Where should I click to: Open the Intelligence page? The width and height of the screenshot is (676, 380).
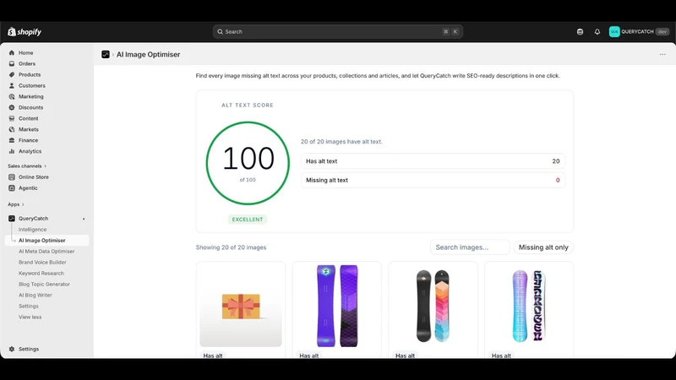pos(32,229)
